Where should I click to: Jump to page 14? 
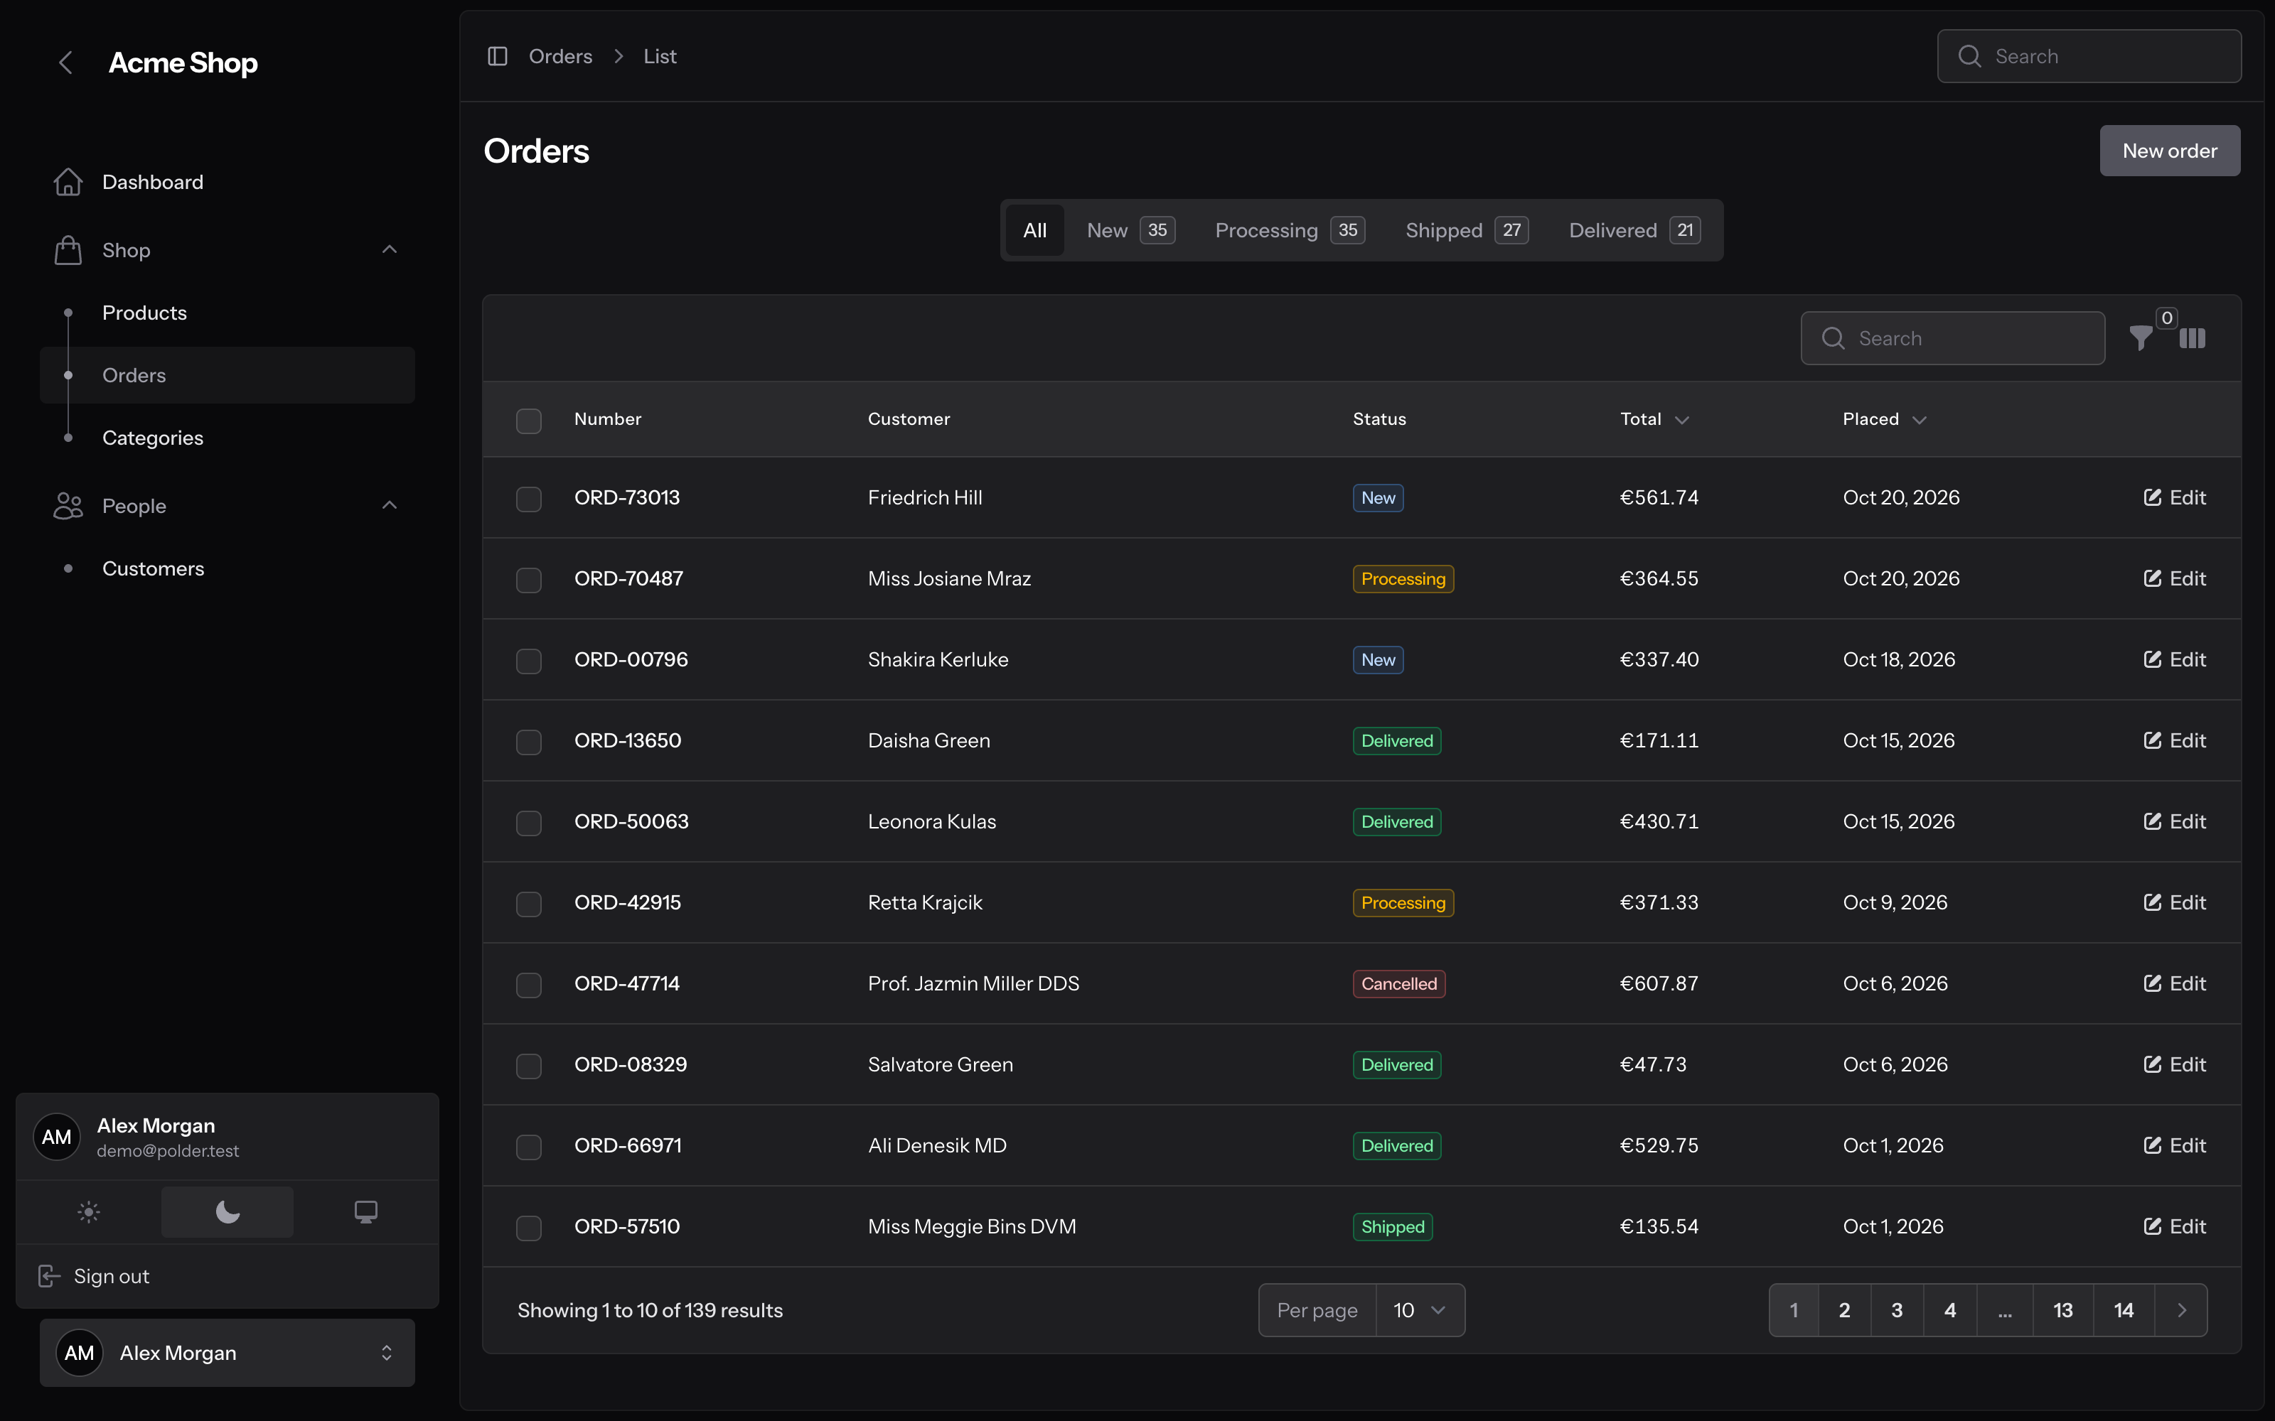(x=2124, y=1310)
